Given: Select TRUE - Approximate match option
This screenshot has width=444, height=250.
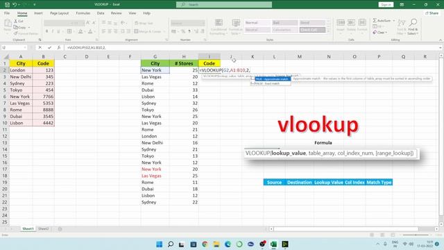Looking at the screenshot, I should pos(273,79).
